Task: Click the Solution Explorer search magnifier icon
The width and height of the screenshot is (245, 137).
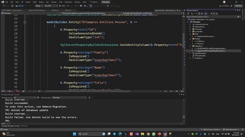Action: (x=238, y=17)
